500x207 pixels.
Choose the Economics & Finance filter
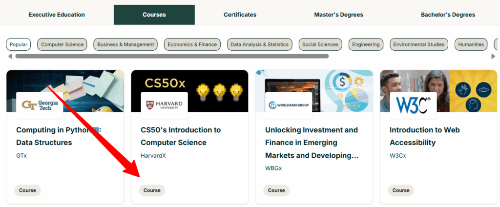[192, 44]
